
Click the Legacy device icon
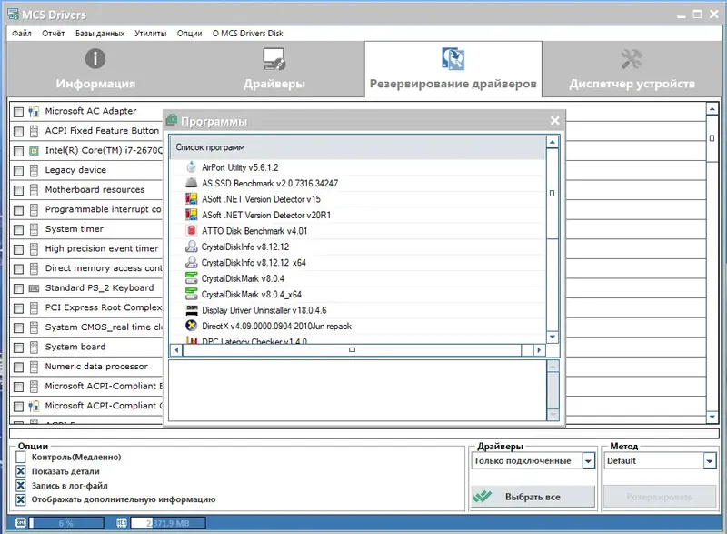point(34,170)
